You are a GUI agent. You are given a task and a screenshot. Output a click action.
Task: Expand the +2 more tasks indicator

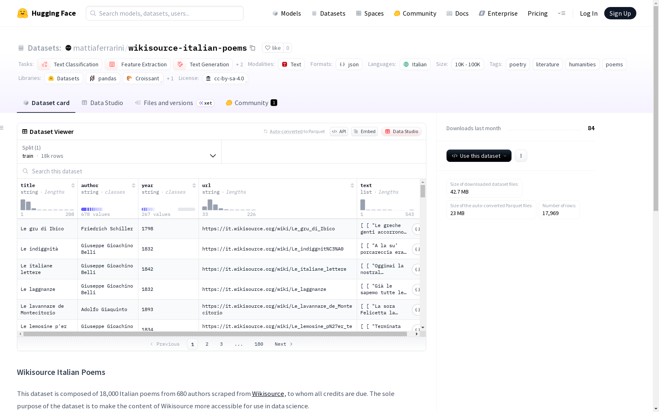[x=239, y=65]
